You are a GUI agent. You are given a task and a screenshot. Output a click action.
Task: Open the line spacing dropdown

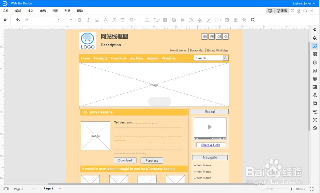[132, 20]
